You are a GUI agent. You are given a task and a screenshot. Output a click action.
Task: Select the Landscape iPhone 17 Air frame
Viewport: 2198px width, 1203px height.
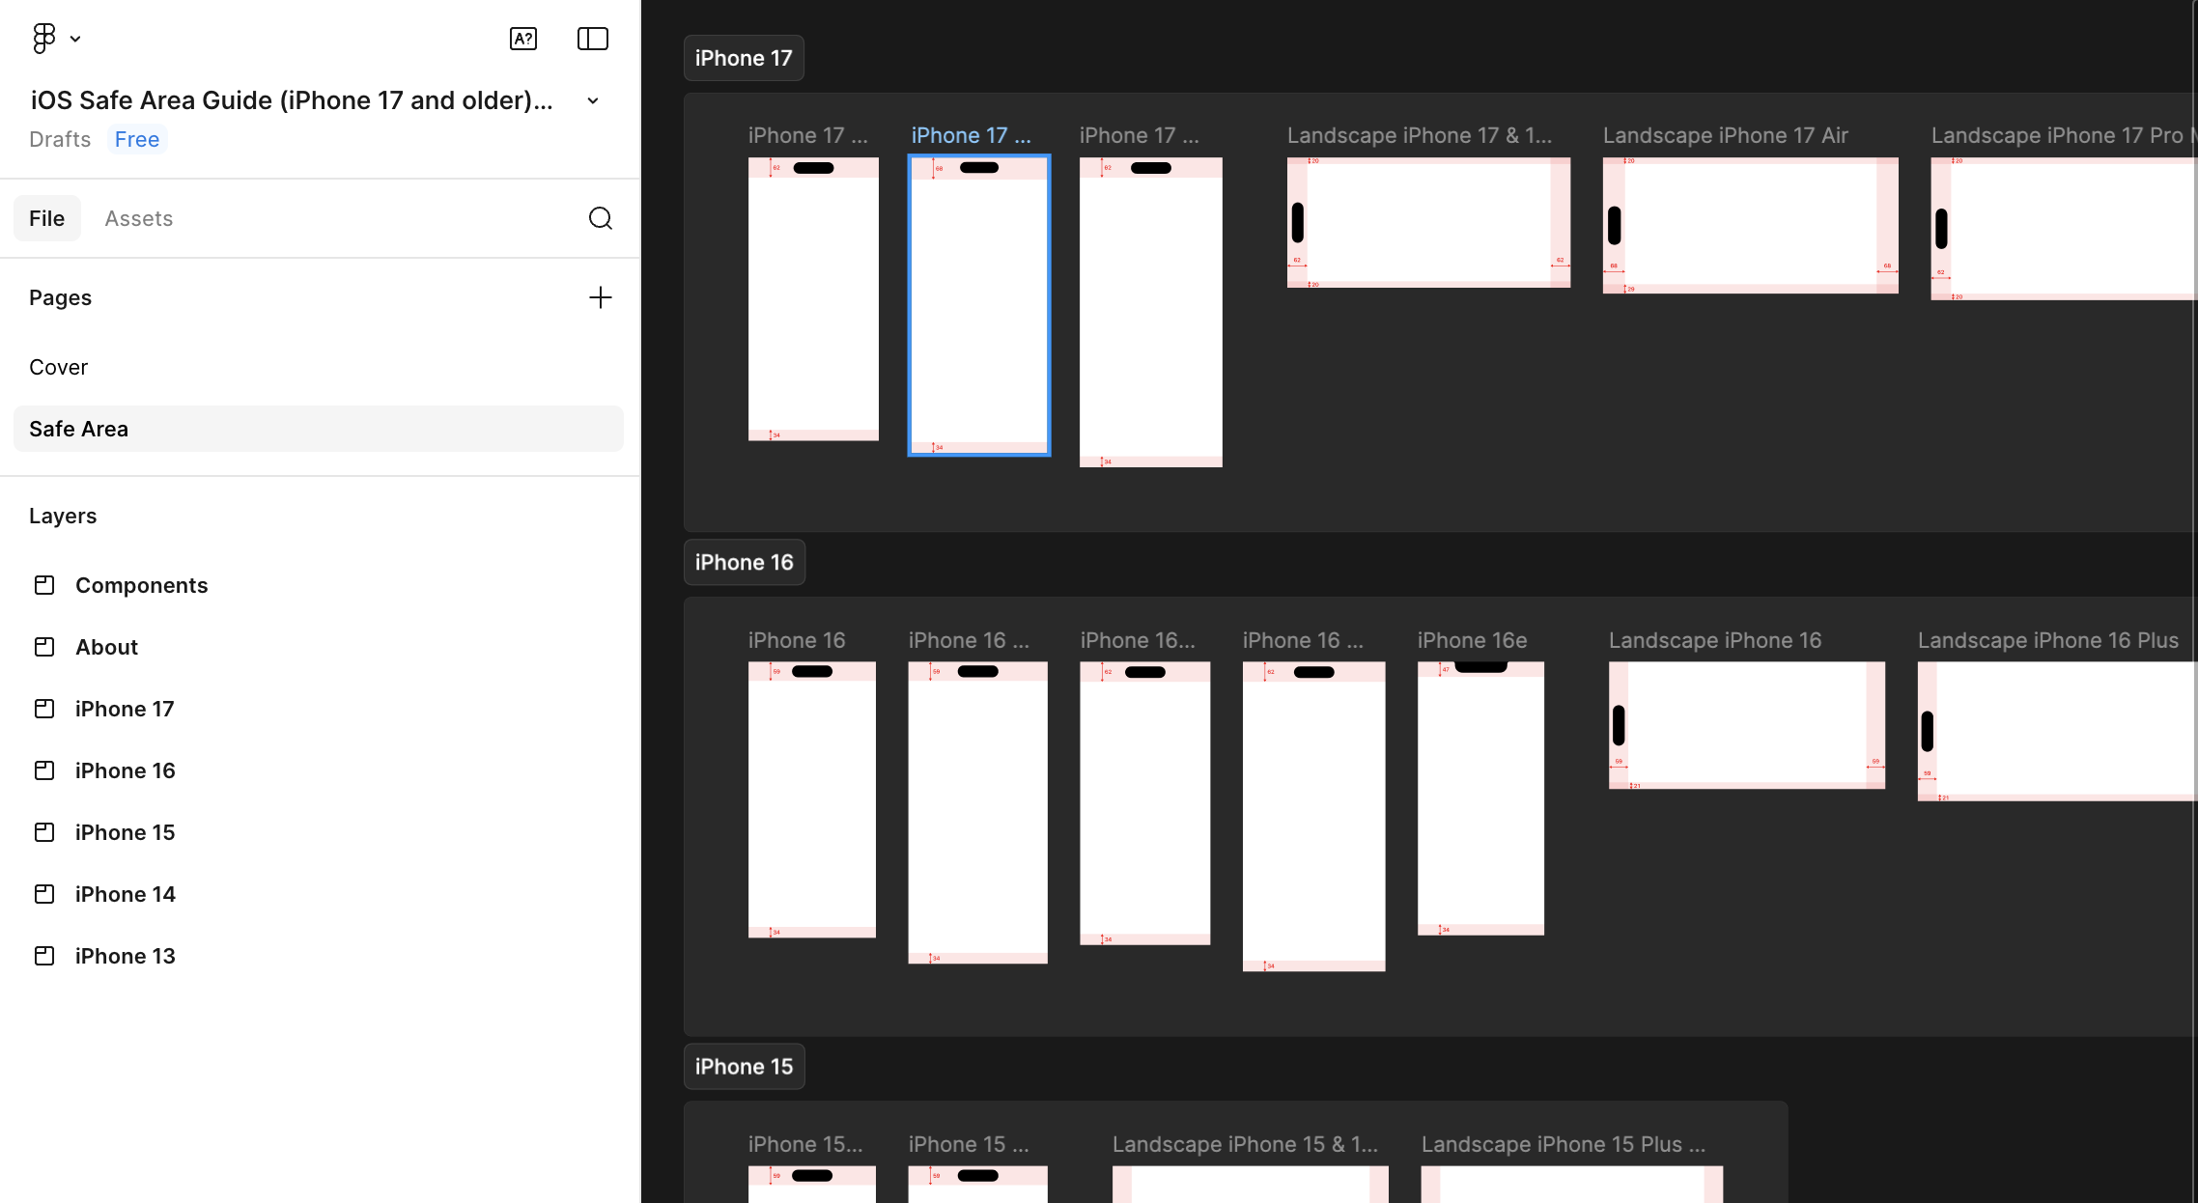[1749, 225]
